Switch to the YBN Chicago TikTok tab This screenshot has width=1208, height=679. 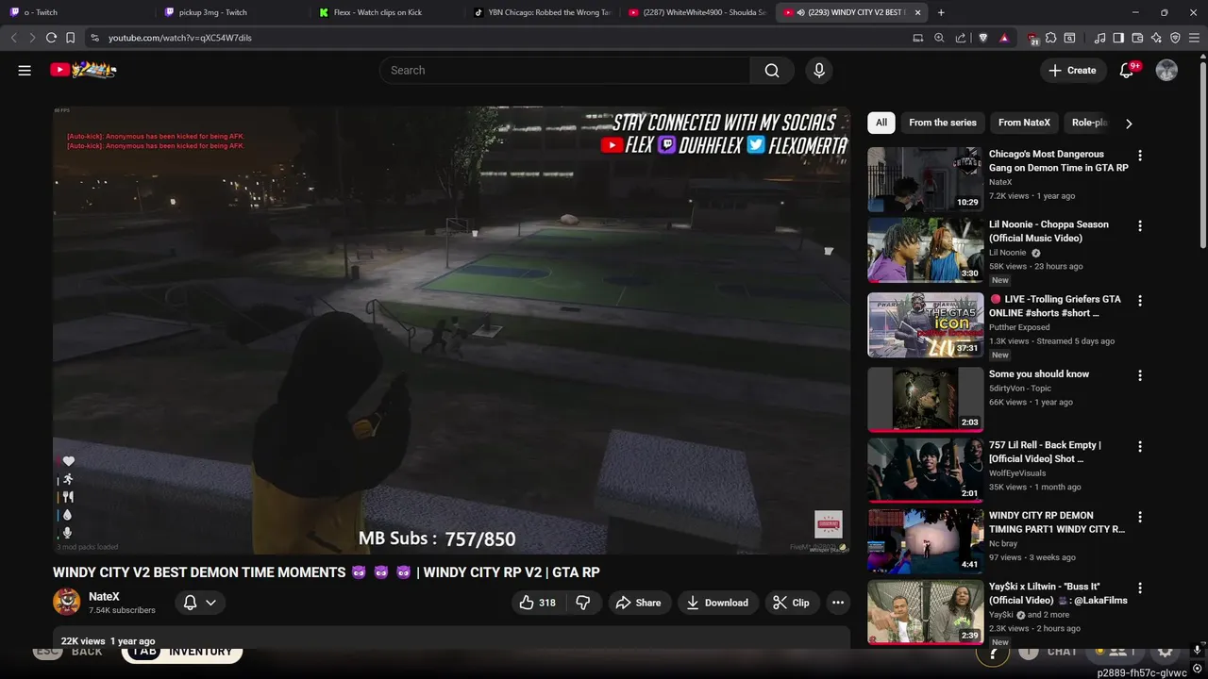[543, 12]
